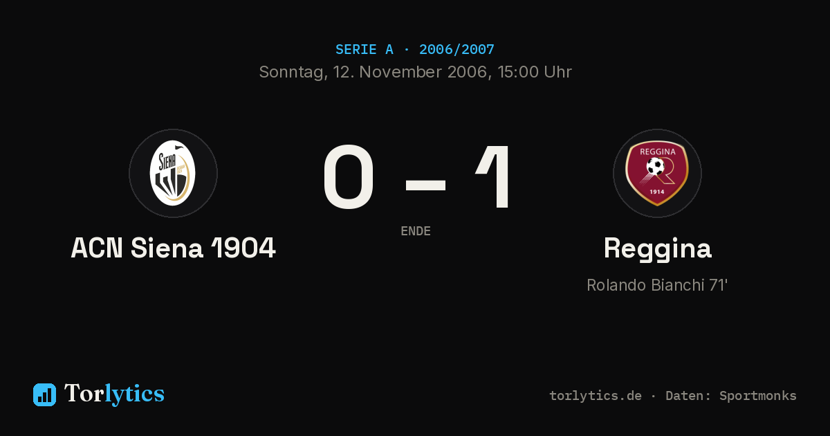Click the Daten: Sportmonks credit
830x436 pixels.
pos(731,396)
